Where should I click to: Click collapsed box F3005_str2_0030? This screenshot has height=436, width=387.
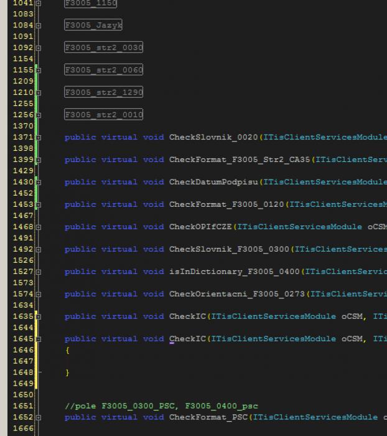click(104, 47)
